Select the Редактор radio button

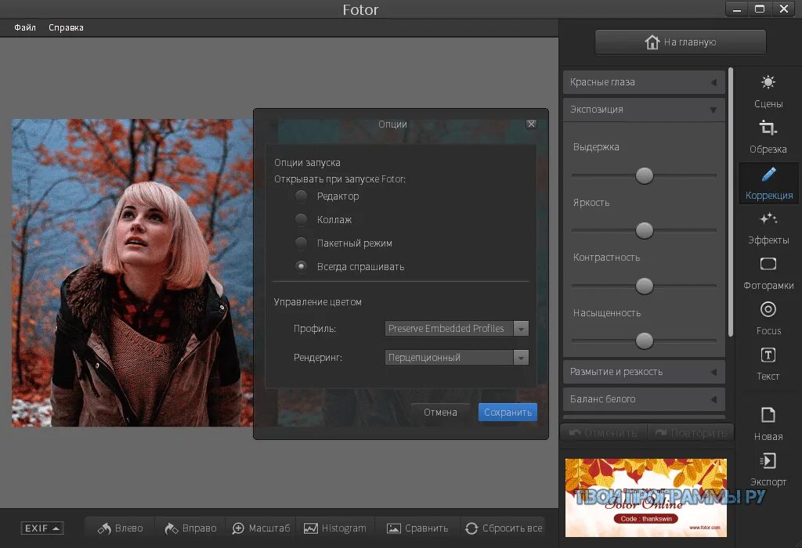pyautogui.click(x=301, y=196)
